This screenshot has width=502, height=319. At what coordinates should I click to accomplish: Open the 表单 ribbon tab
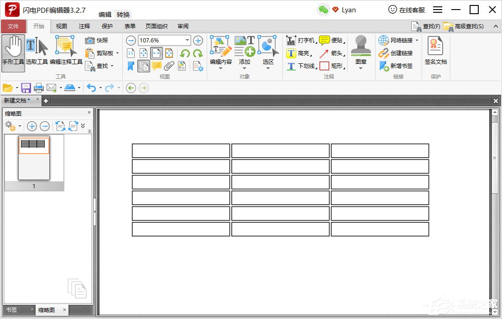130,26
